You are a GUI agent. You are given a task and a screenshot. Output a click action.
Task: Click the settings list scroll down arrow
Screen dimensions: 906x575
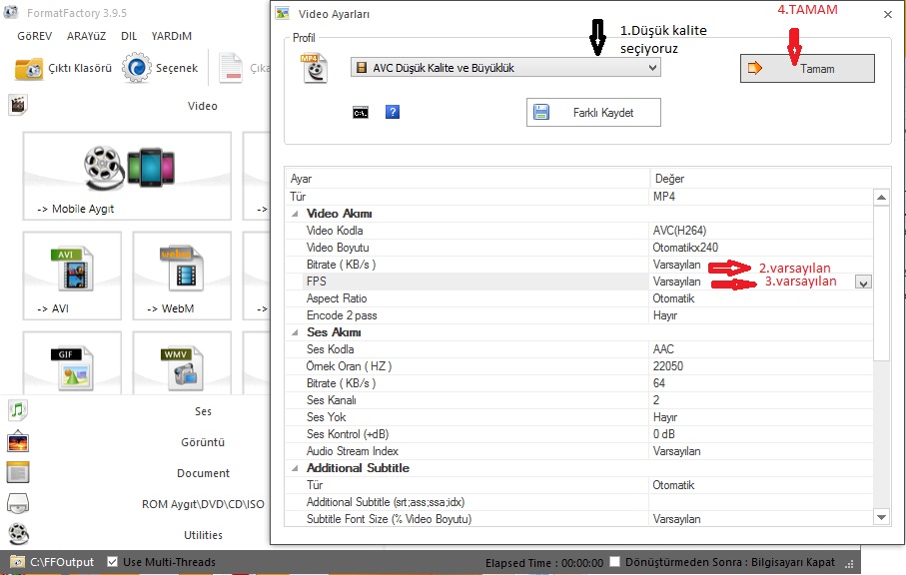pos(881,517)
